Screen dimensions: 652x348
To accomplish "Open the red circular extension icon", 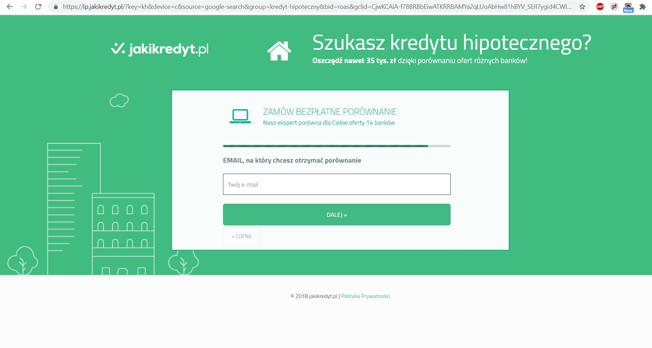I will pos(614,6).
